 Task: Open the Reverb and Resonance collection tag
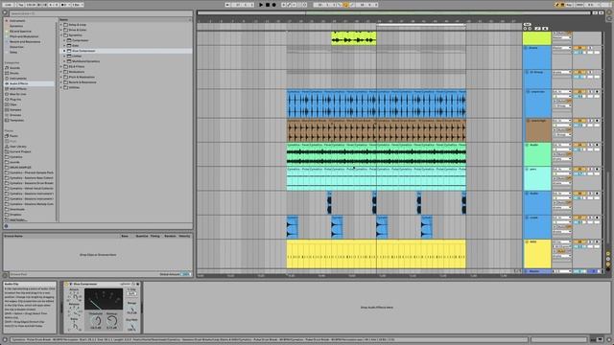pos(25,41)
